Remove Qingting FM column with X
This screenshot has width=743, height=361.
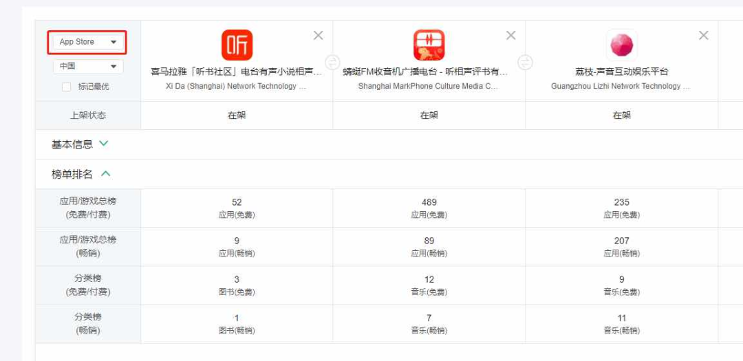[510, 36]
